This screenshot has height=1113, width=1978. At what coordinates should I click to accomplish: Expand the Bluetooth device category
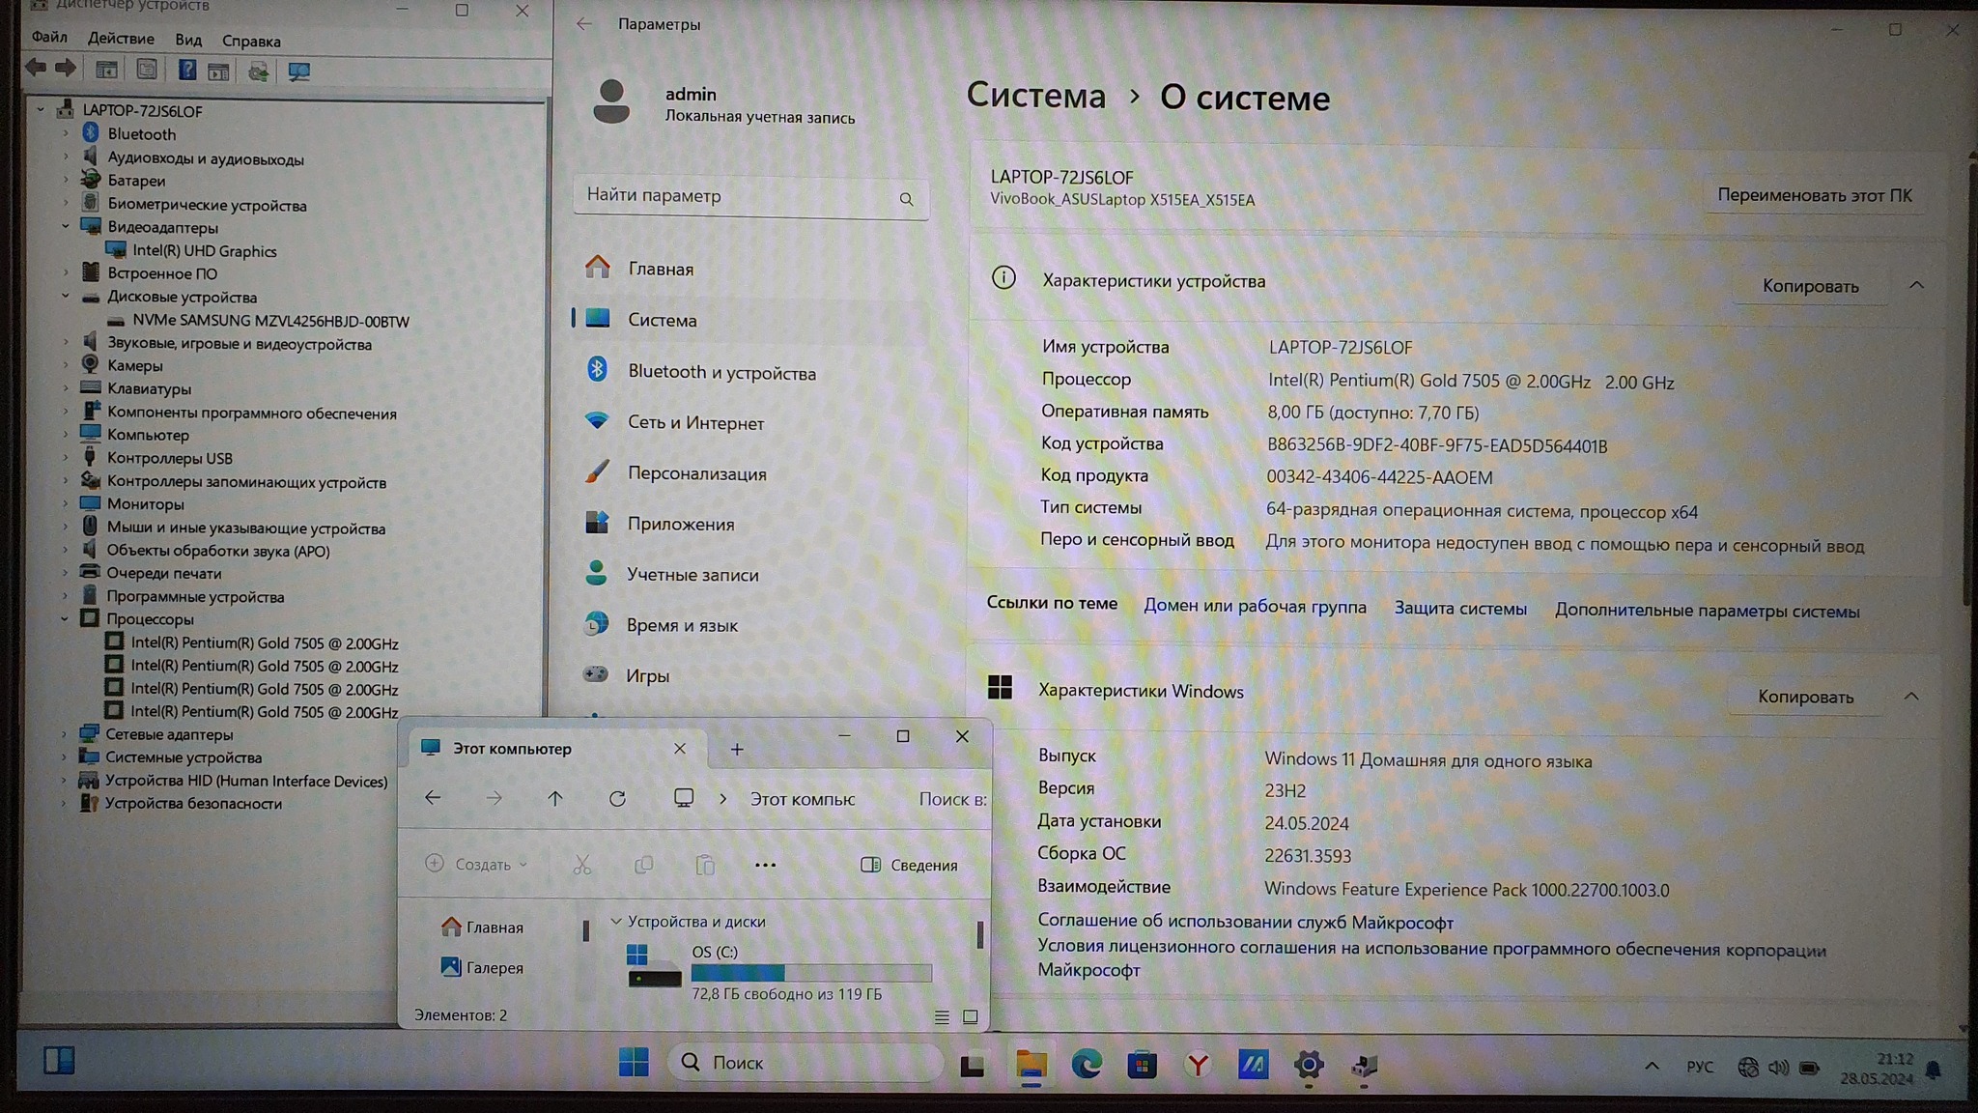66,132
